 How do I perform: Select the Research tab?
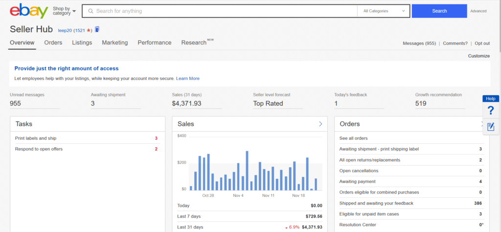pos(194,42)
